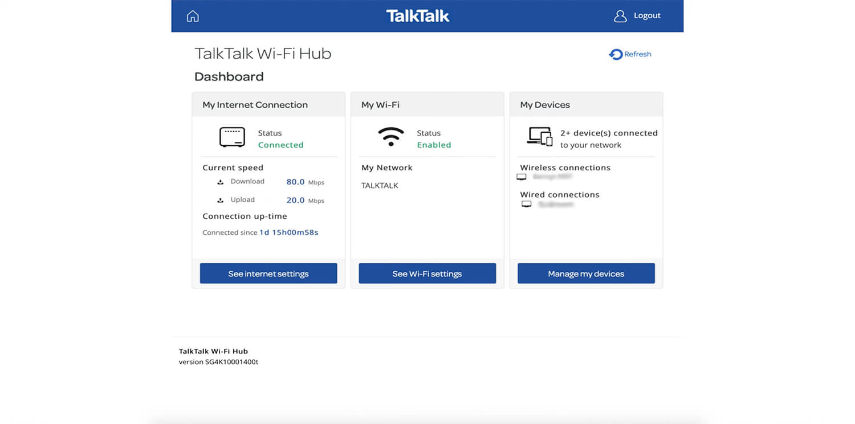Click the download arrow icon

(x=221, y=182)
